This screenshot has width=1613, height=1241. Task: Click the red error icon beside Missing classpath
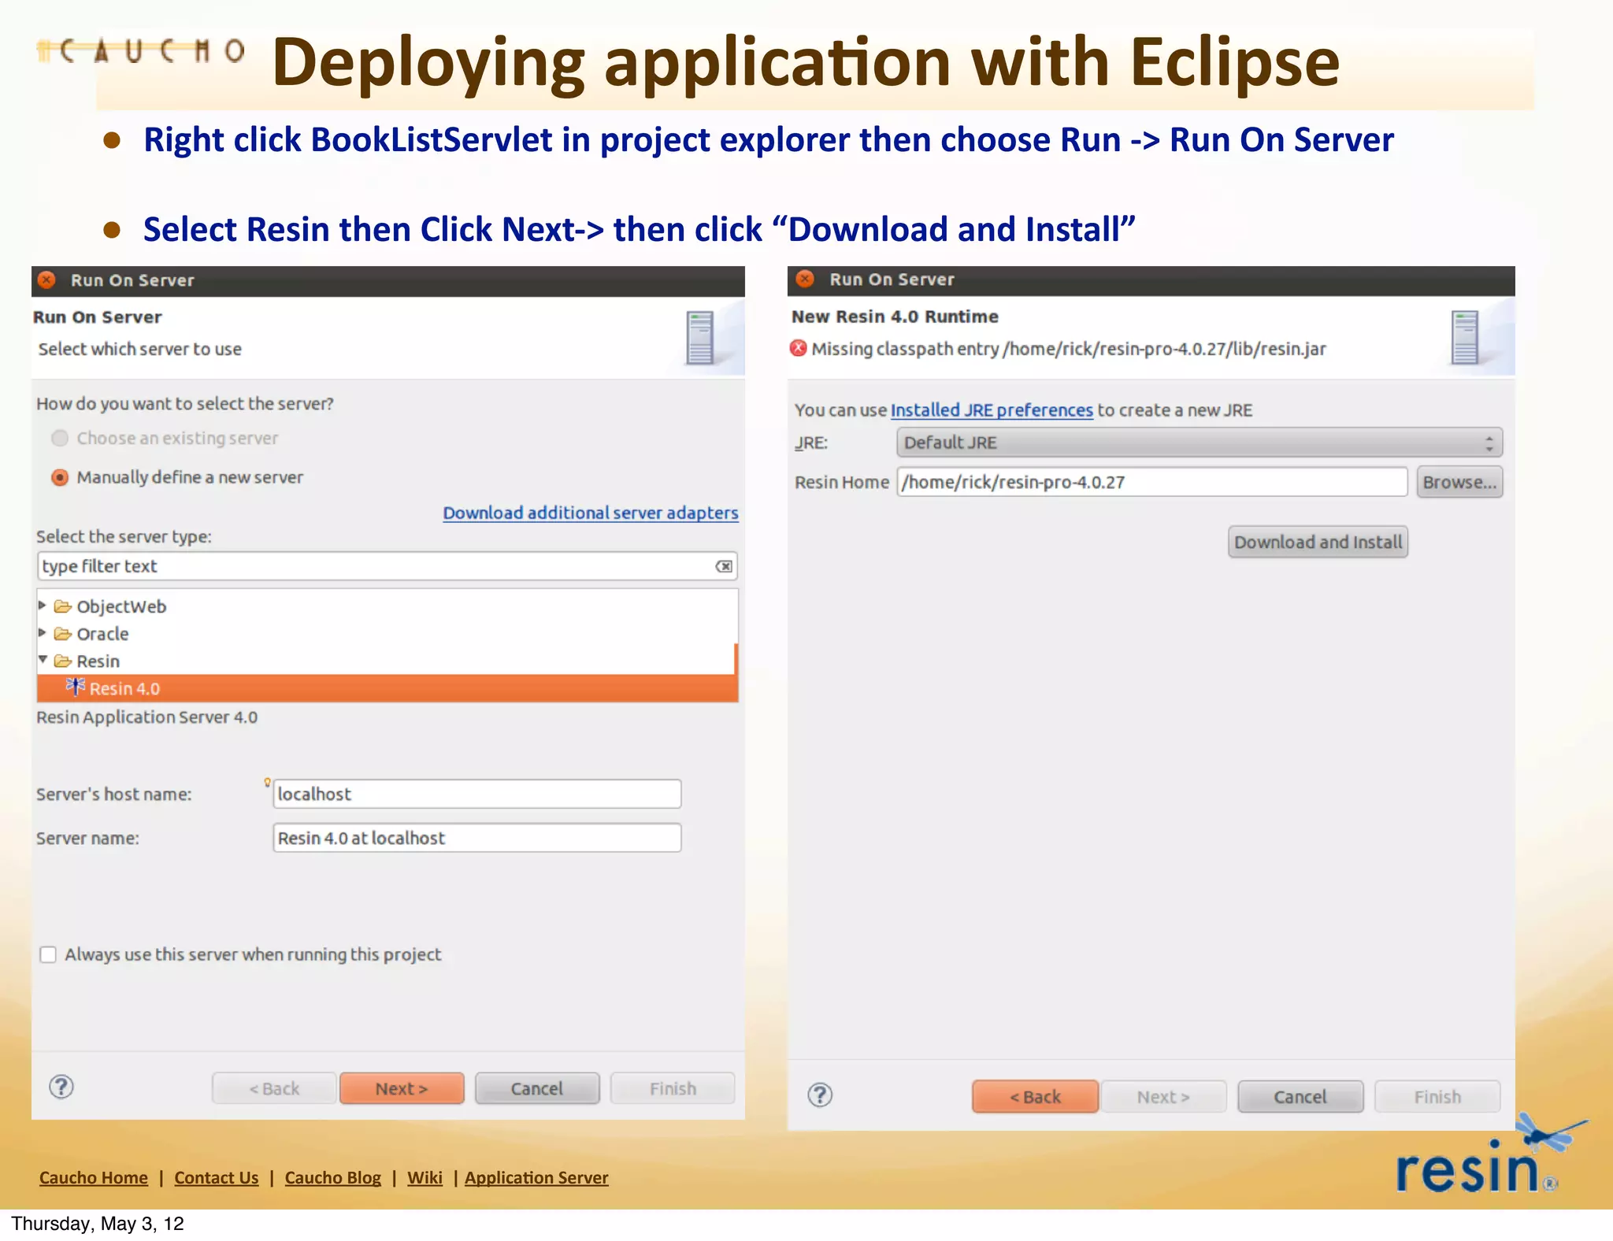799,348
